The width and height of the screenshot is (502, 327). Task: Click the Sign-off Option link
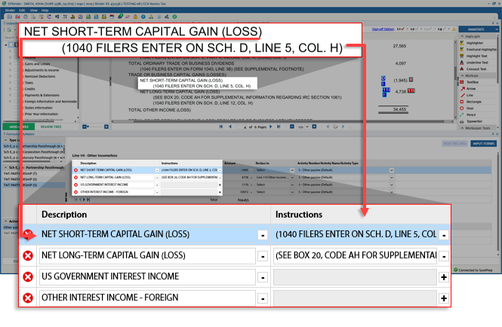point(383,29)
